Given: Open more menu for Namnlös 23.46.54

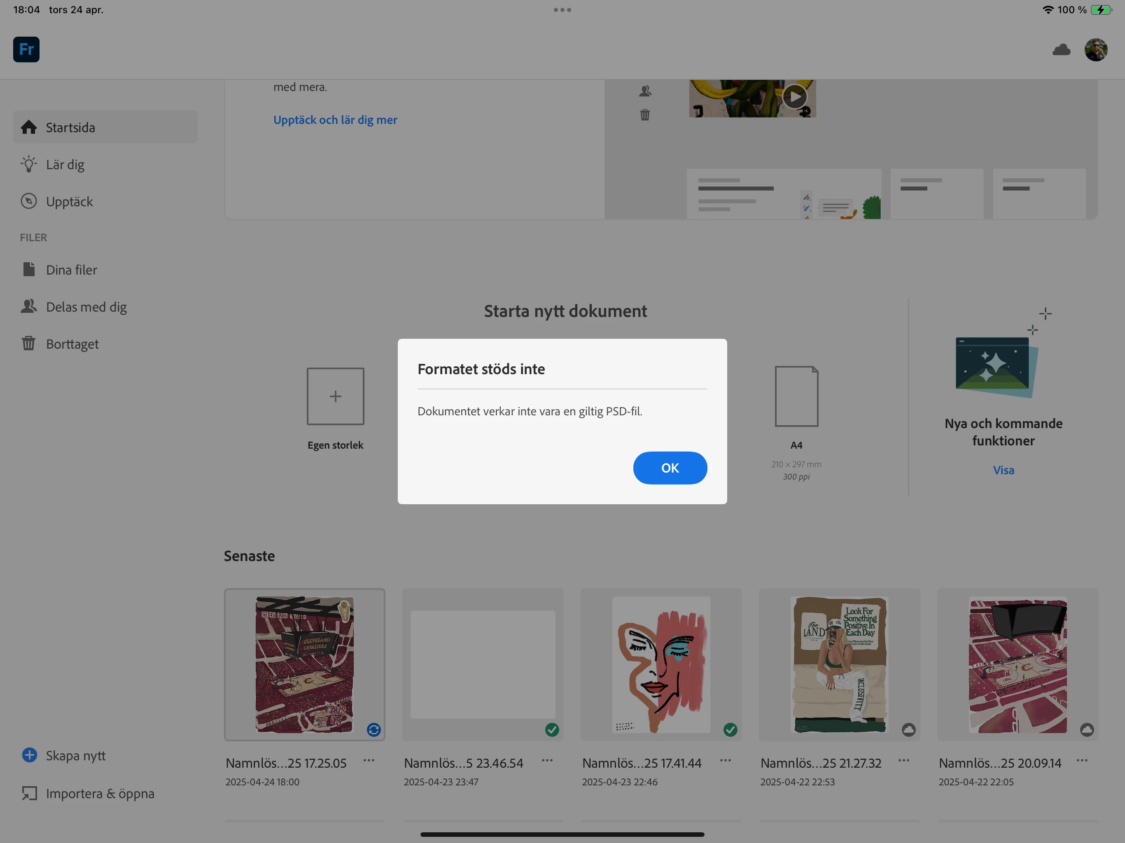Looking at the screenshot, I should 547,761.
